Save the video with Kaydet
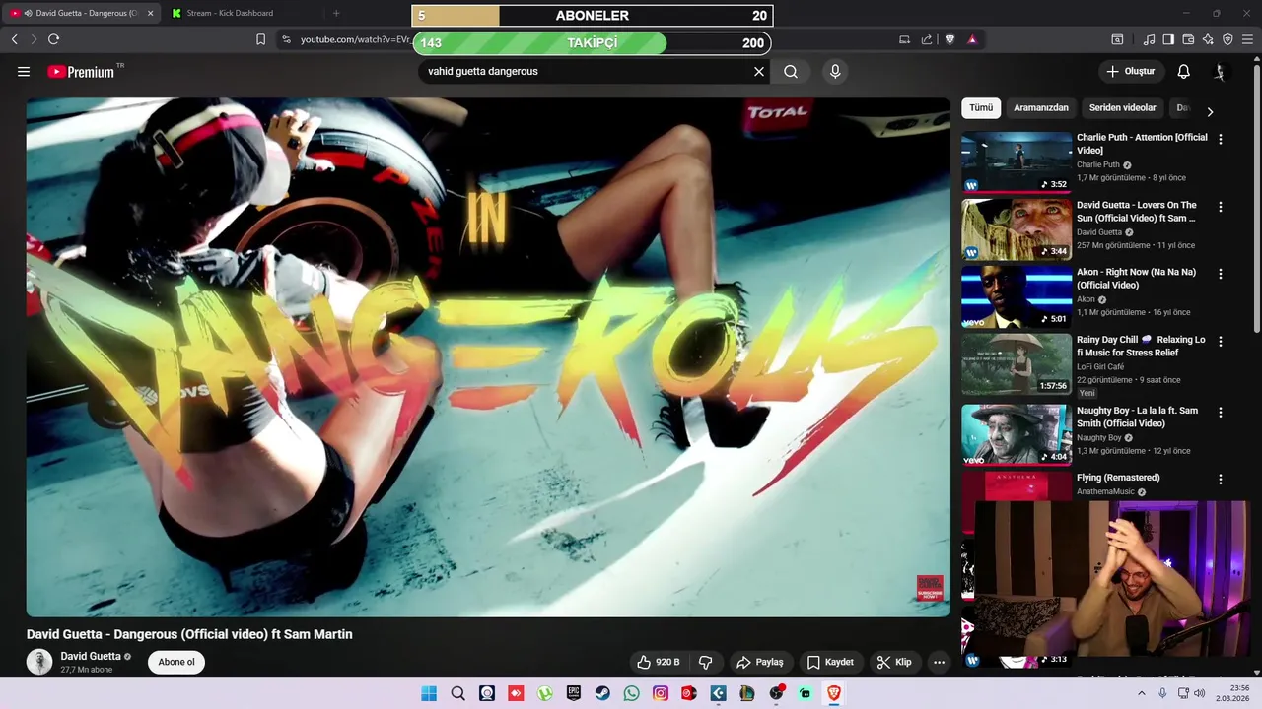Viewport: 1262px width, 709px height. coord(830,662)
